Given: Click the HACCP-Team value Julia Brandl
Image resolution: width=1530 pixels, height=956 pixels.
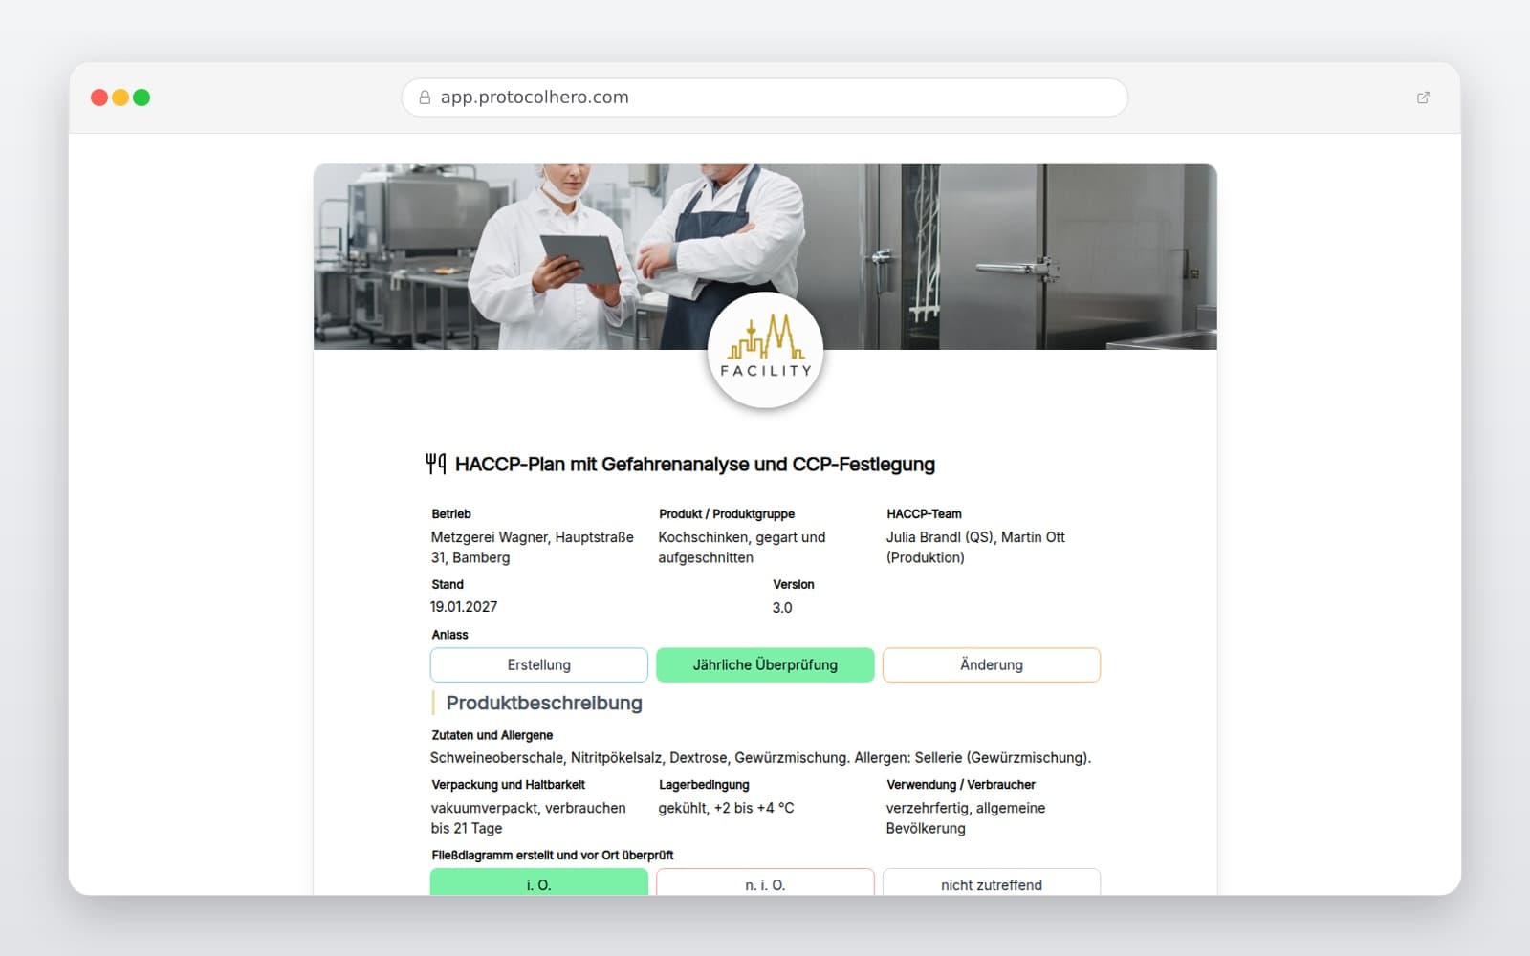Looking at the screenshot, I should (975, 547).
